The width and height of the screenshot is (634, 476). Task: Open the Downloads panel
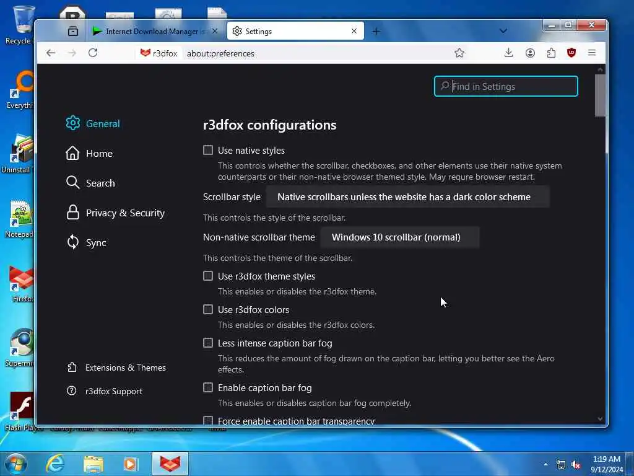[509, 53]
